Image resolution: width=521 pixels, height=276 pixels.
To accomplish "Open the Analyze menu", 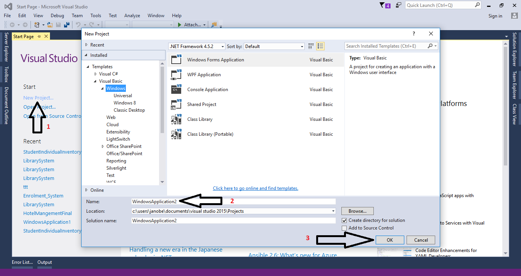I will [132, 16].
